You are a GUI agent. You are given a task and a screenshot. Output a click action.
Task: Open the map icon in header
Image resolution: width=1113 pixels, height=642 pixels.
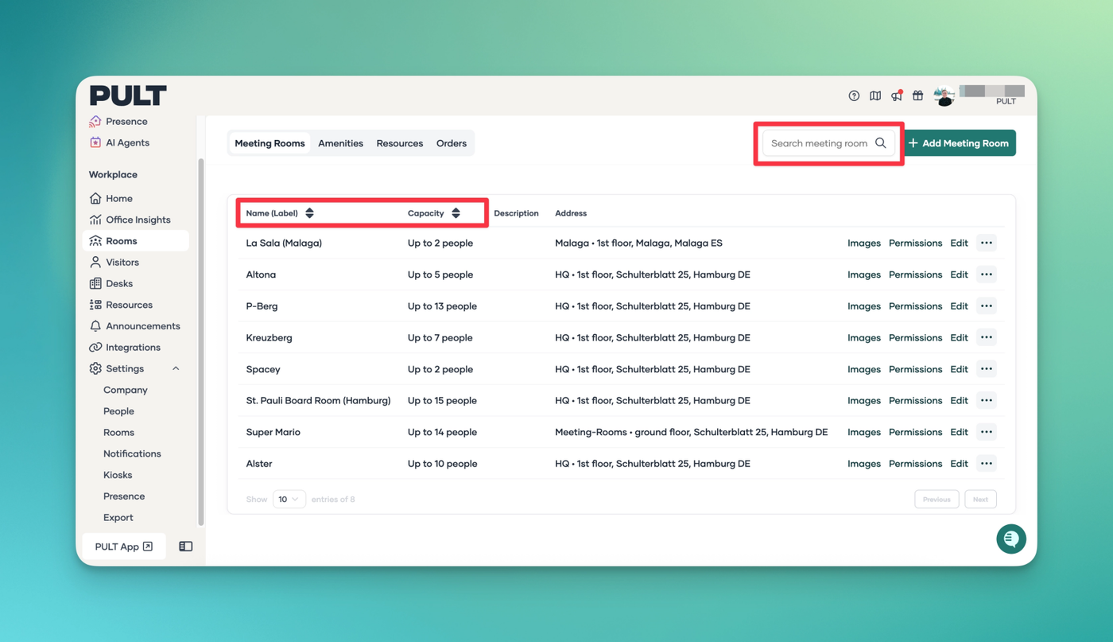coord(875,95)
